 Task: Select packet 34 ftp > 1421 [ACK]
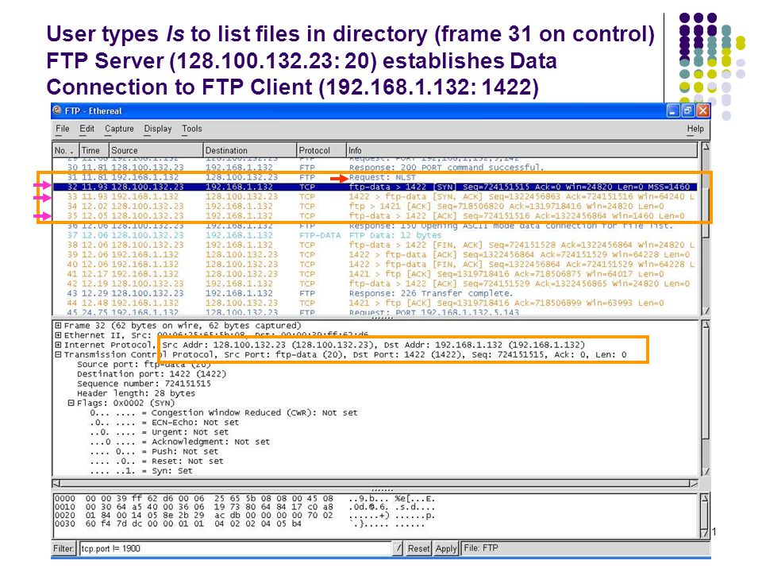(x=376, y=207)
